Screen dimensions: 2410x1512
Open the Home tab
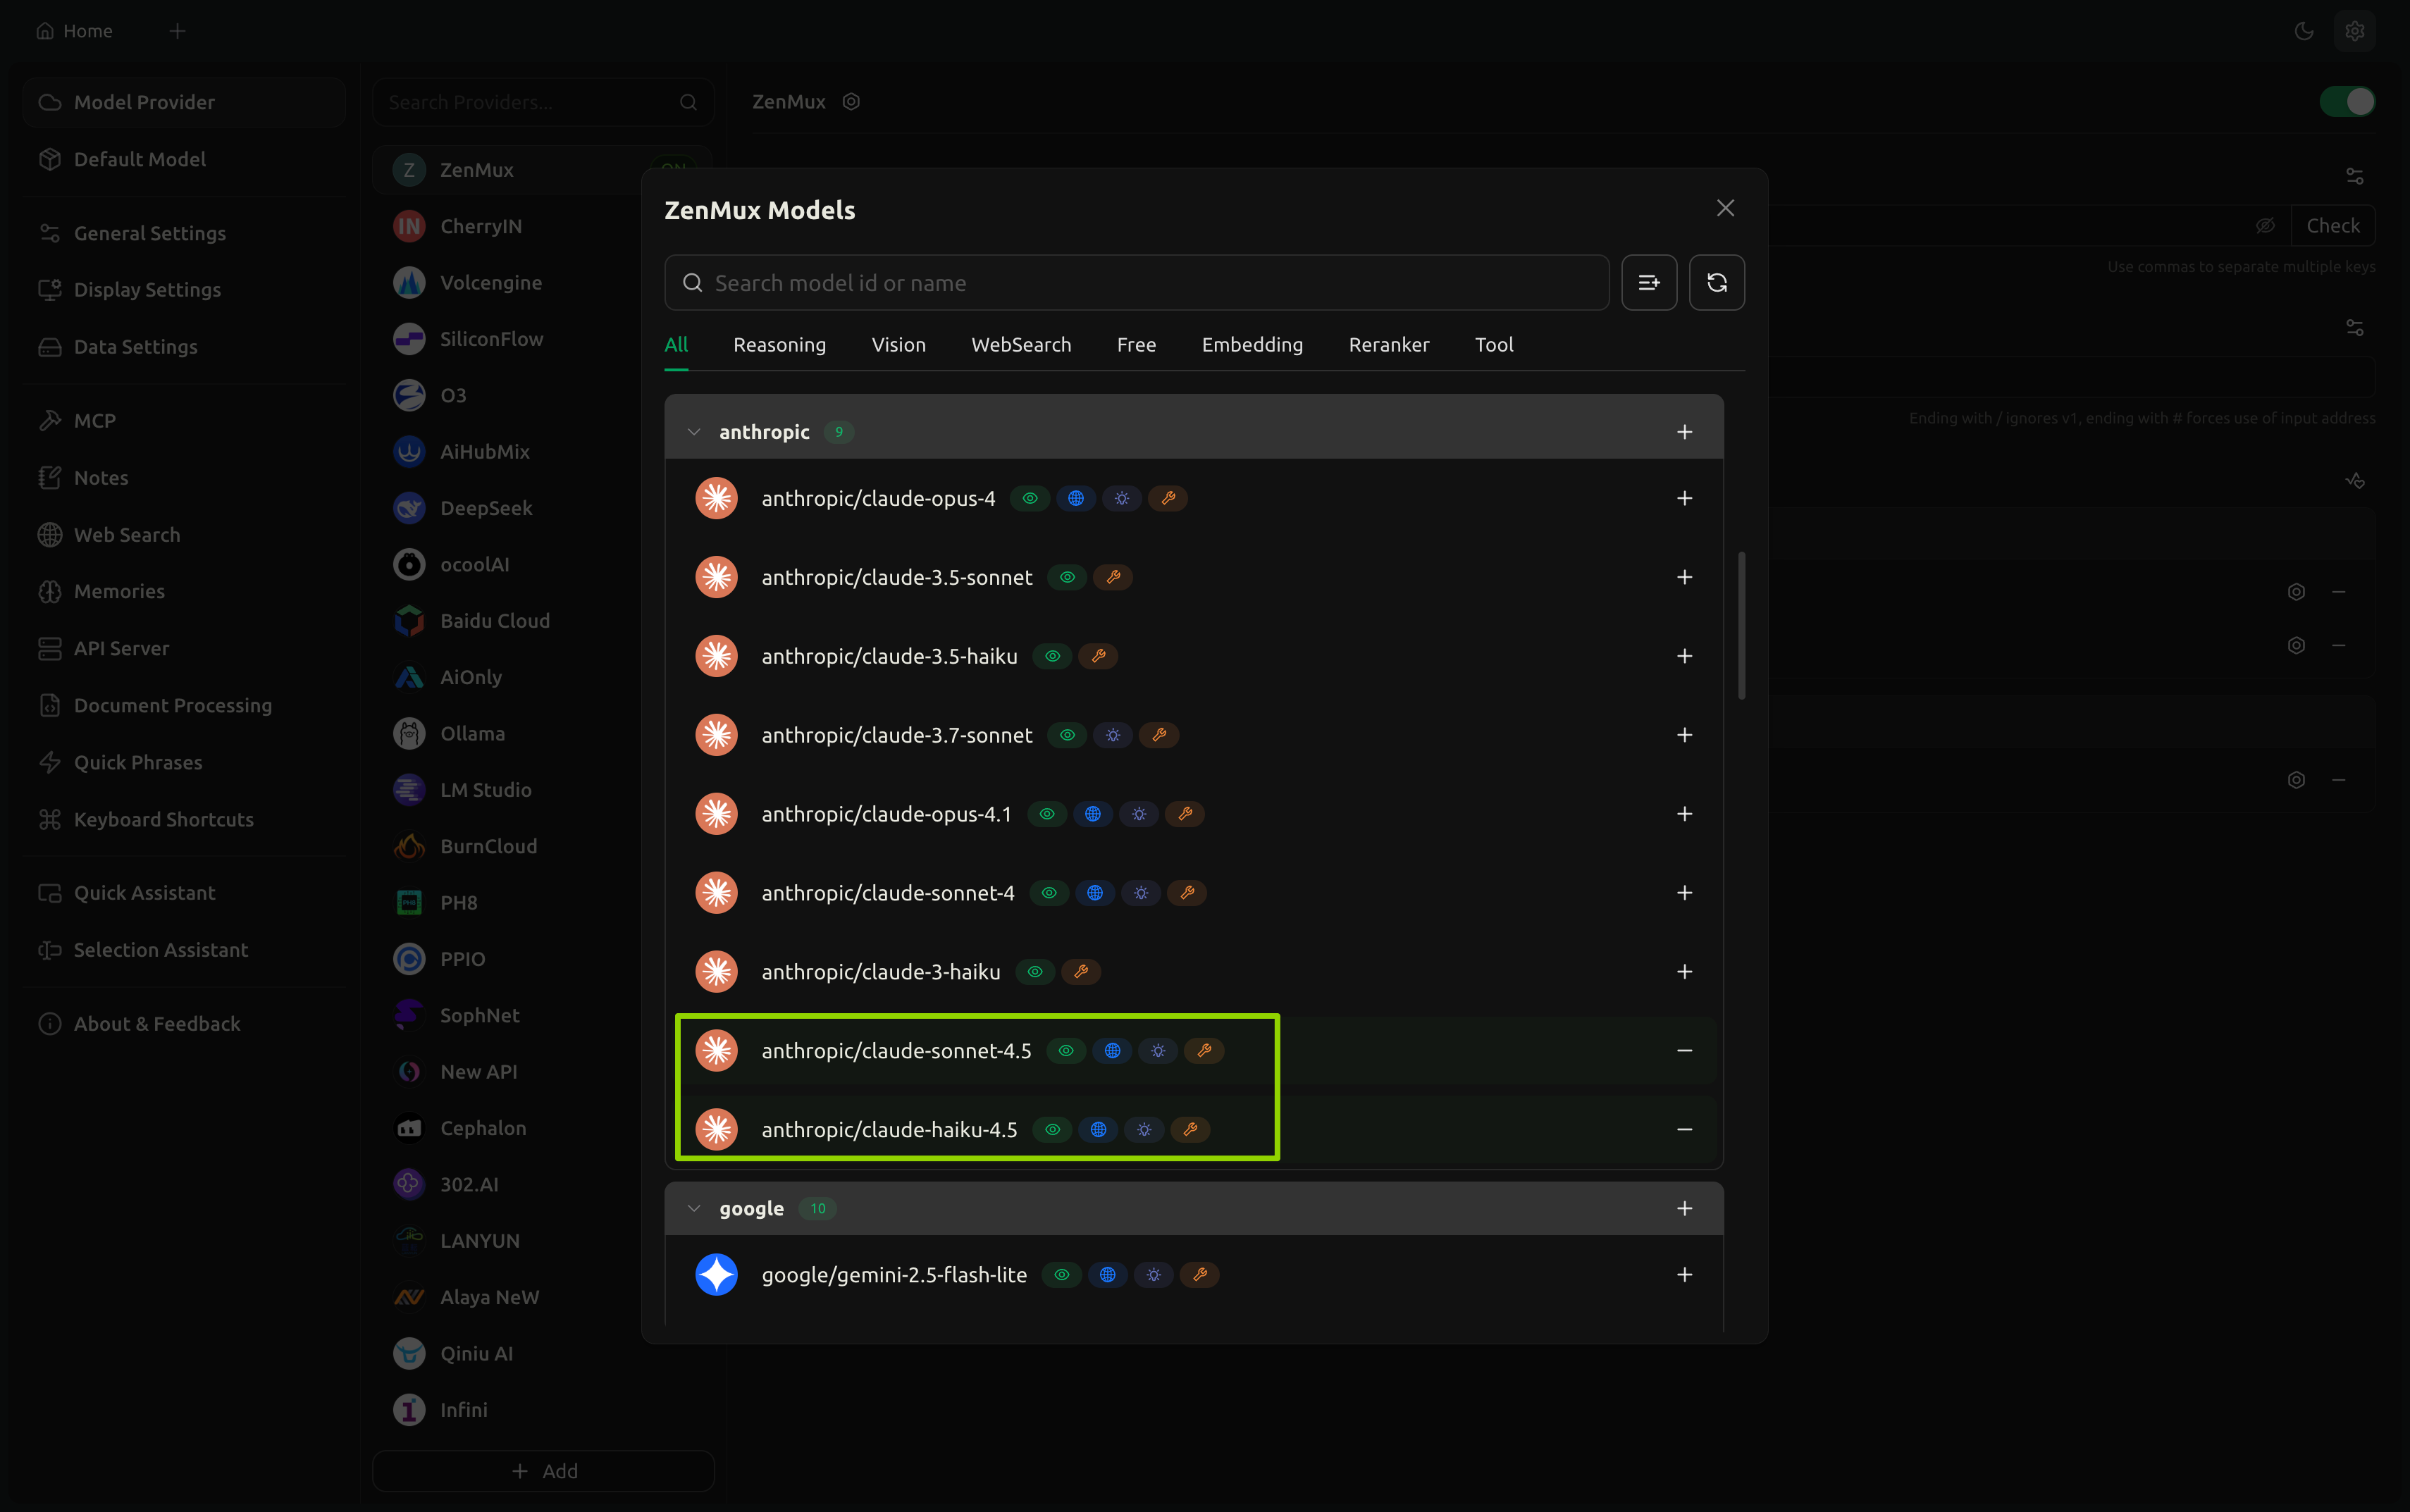(74, 31)
